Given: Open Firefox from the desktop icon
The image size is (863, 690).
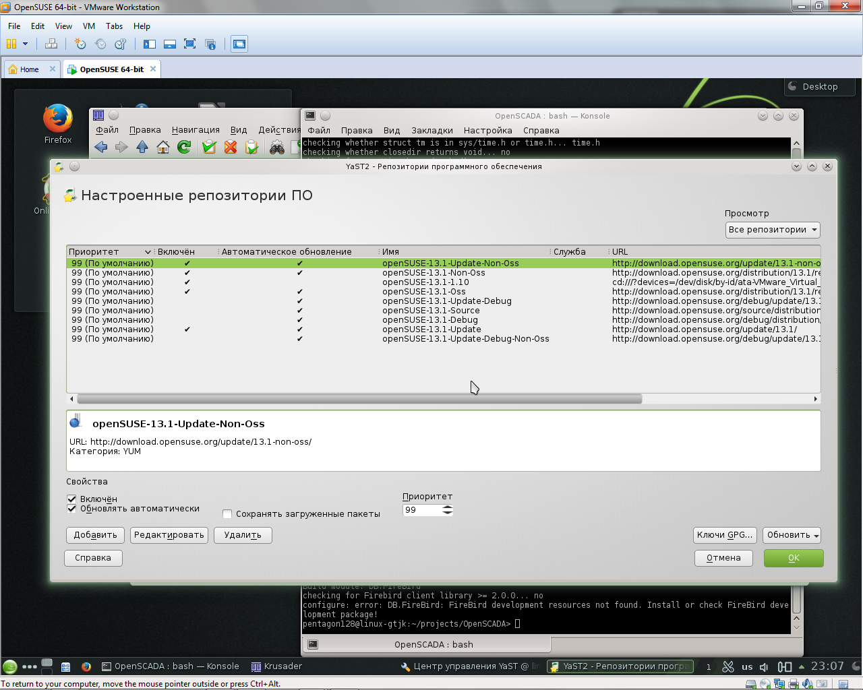Looking at the screenshot, I should pos(58,121).
